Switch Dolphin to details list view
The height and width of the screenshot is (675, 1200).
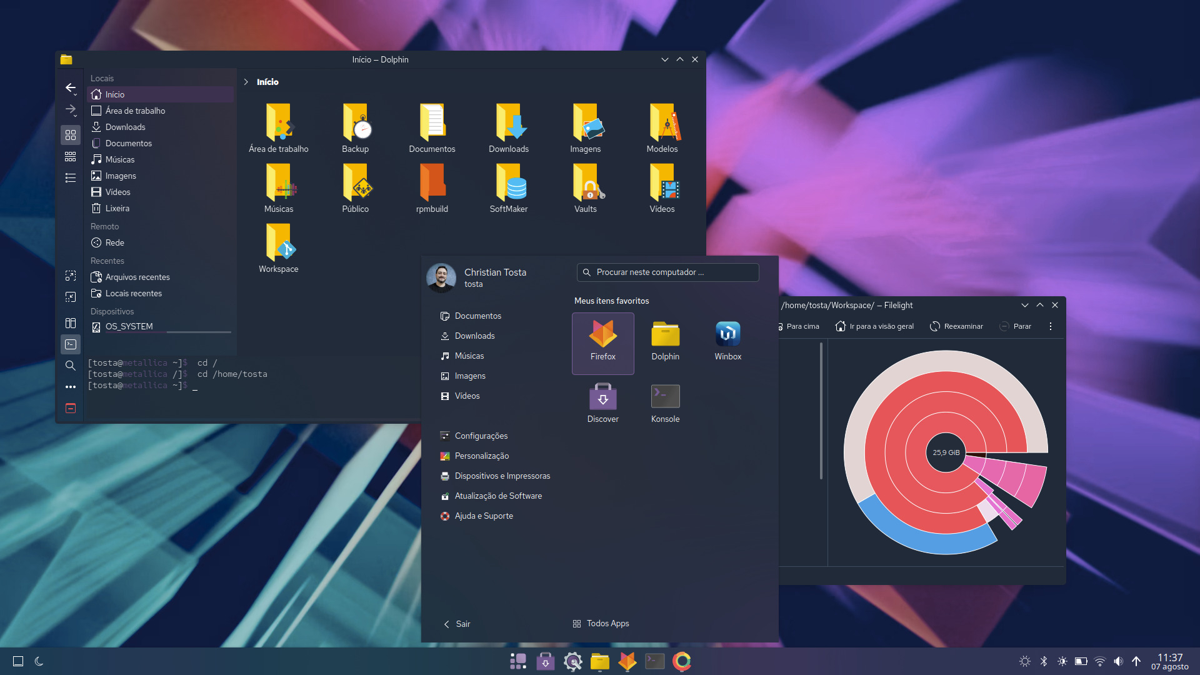click(x=71, y=178)
